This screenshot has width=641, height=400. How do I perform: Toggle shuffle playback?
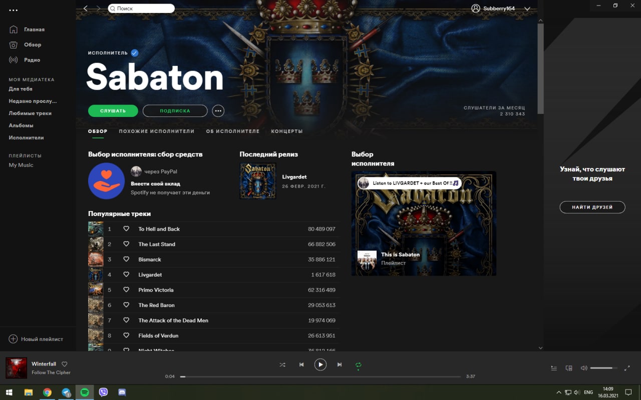point(282,365)
